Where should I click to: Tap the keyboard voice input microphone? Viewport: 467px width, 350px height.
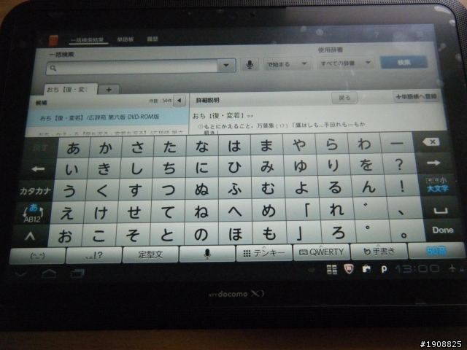207,254
